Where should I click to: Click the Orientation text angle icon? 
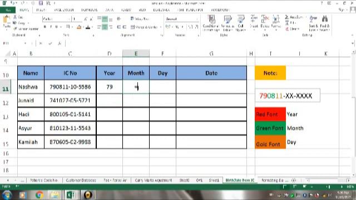coord(118,19)
